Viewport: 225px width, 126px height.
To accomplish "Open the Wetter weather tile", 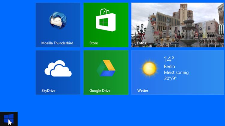I will click(x=178, y=73).
